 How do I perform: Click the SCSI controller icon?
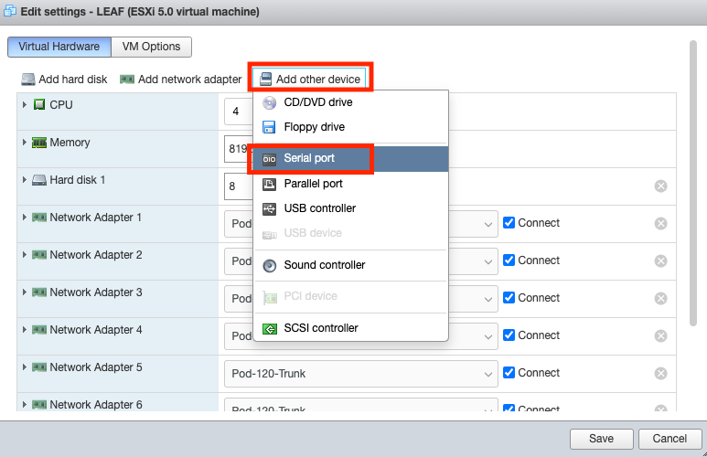(x=269, y=328)
